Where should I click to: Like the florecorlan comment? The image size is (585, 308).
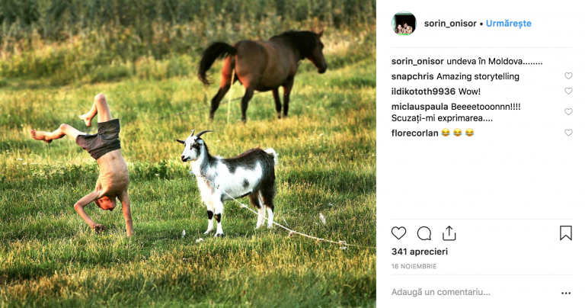[x=568, y=133]
